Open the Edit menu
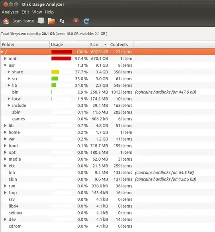 click(25, 12)
